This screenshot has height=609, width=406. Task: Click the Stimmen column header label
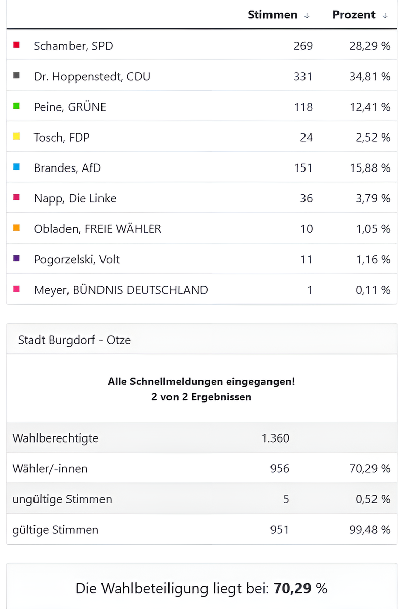(x=273, y=15)
